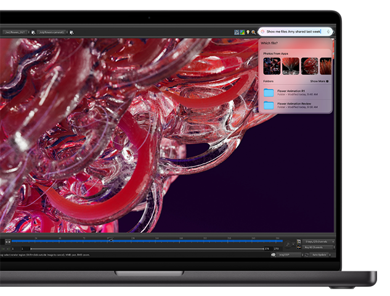Click the refresh icon beside Auto Update
Screen dimensions: 390x296
(306, 255)
